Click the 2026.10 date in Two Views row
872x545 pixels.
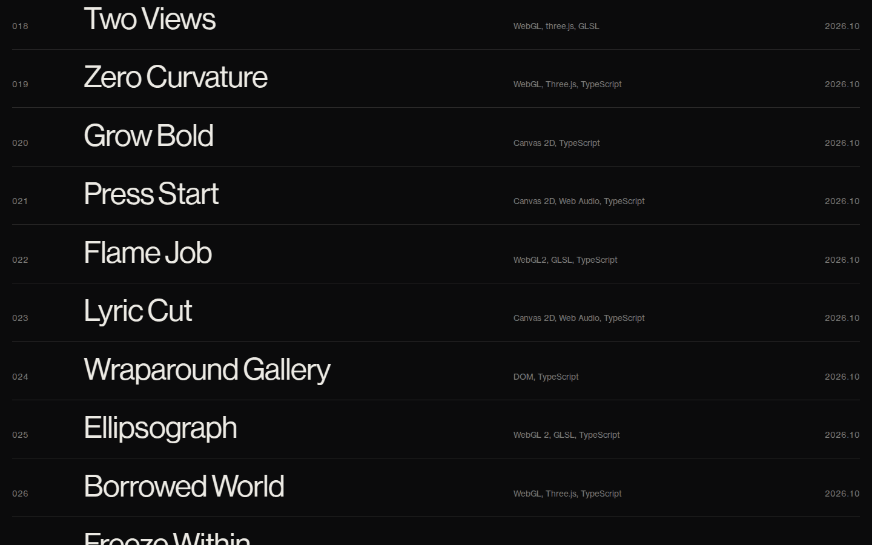point(842,26)
